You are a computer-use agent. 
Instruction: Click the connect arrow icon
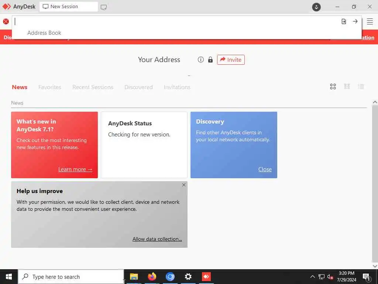click(355, 21)
